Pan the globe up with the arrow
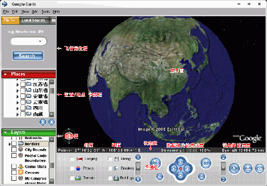The height and width of the screenshot is (186, 267). pyautogui.click(x=181, y=162)
